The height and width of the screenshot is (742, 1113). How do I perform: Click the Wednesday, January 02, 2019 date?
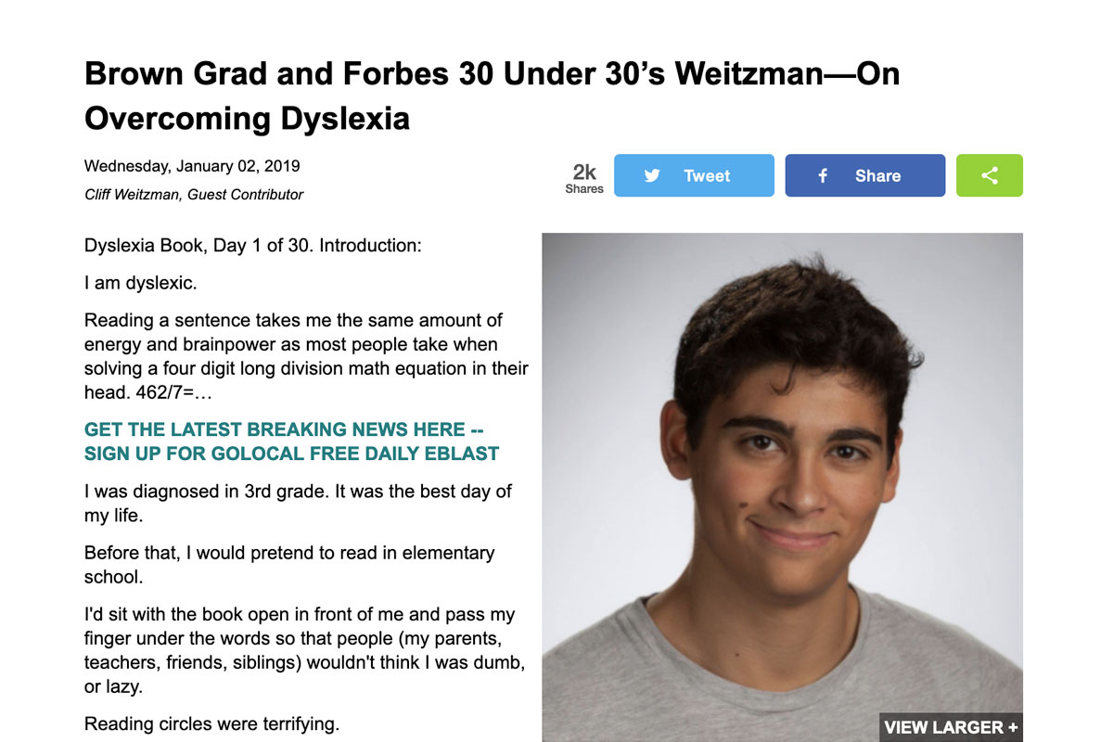pyautogui.click(x=192, y=167)
